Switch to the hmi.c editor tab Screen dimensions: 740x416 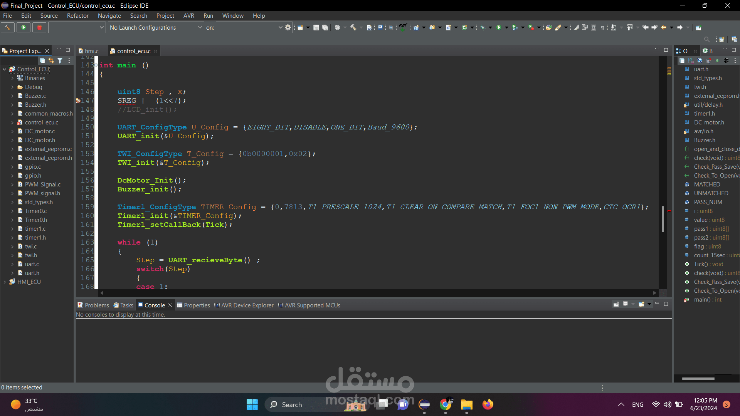tap(91, 51)
